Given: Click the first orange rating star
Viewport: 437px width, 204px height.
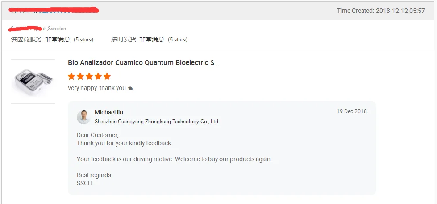Looking at the screenshot, I should click(71, 76).
